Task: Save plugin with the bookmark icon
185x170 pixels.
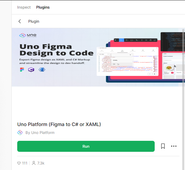Action: [163, 146]
